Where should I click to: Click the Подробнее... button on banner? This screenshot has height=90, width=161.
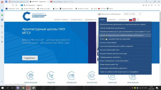click(30, 58)
